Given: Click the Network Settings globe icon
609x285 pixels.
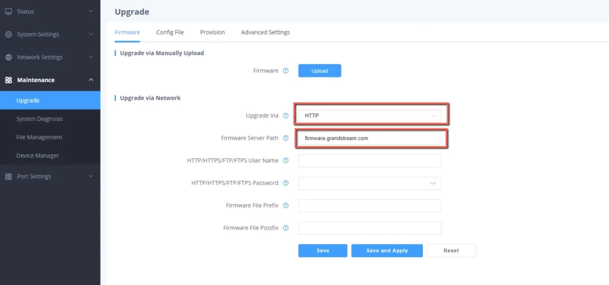Looking at the screenshot, I should (x=8, y=57).
